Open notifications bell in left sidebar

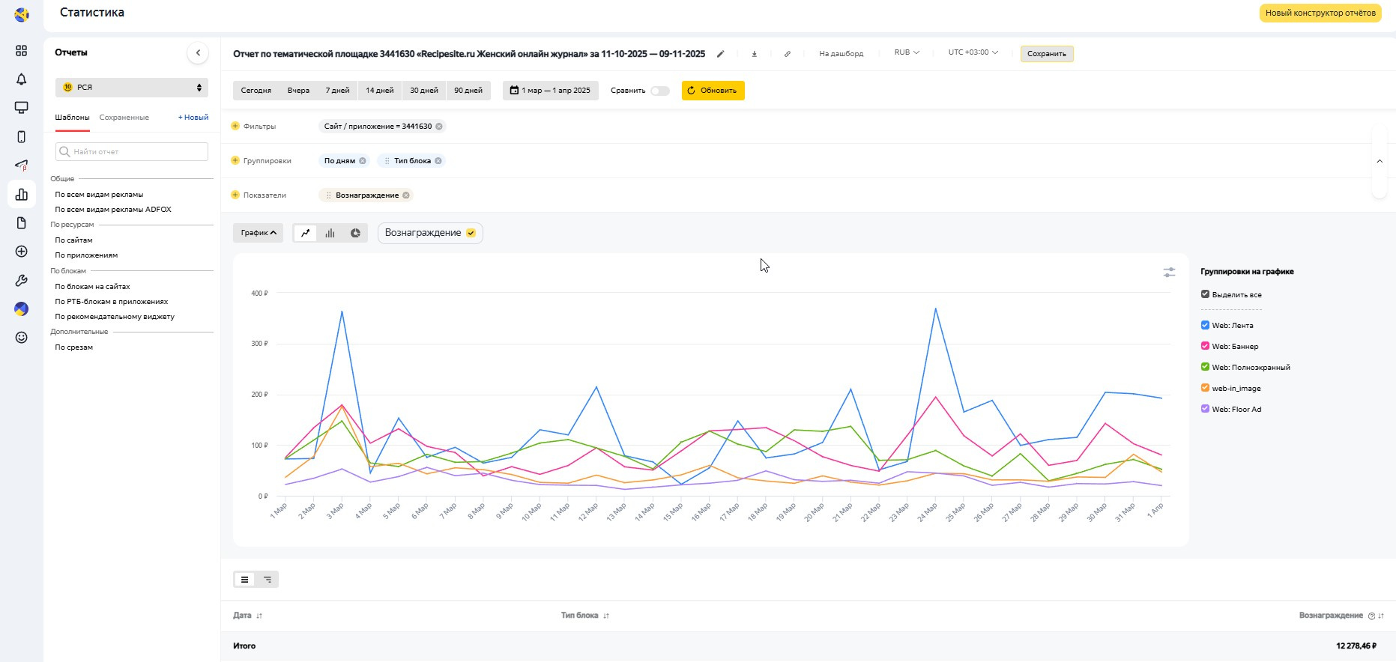click(x=22, y=79)
